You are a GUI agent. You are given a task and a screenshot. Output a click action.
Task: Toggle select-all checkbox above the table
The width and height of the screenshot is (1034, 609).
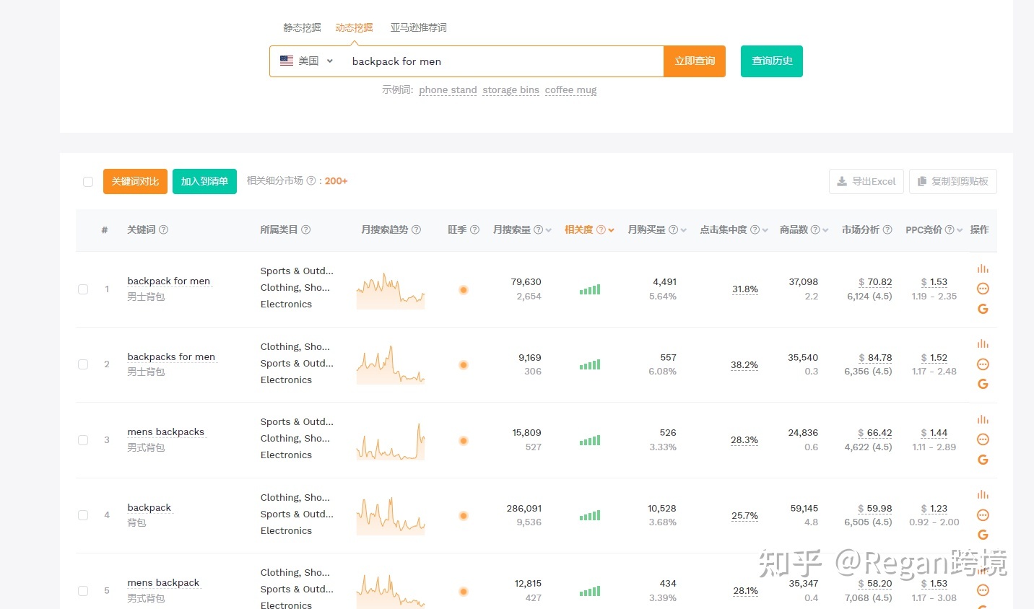pyautogui.click(x=88, y=182)
